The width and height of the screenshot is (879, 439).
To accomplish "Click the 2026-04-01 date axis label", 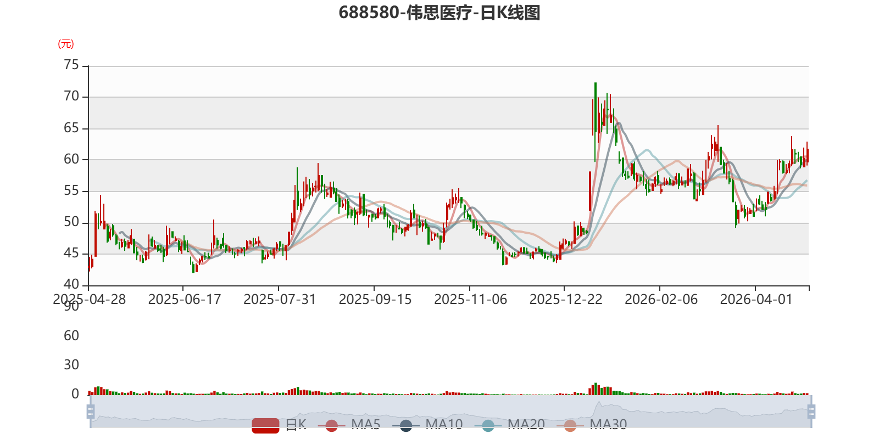I will click(x=756, y=300).
